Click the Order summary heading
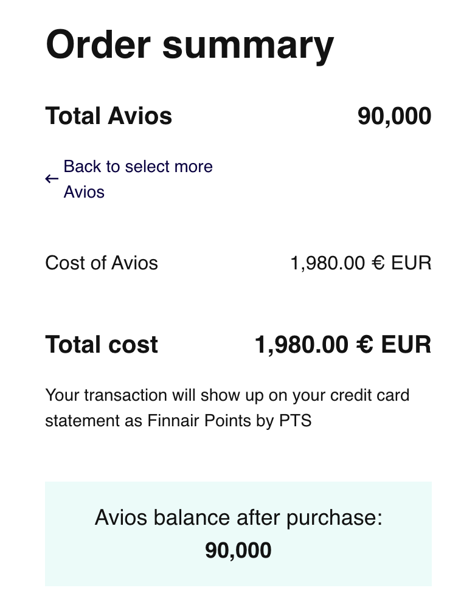 point(190,44)
